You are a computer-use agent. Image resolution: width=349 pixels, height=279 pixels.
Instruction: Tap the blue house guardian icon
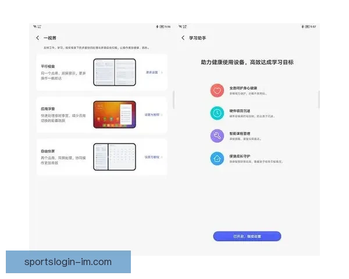(x=217, y=159)
